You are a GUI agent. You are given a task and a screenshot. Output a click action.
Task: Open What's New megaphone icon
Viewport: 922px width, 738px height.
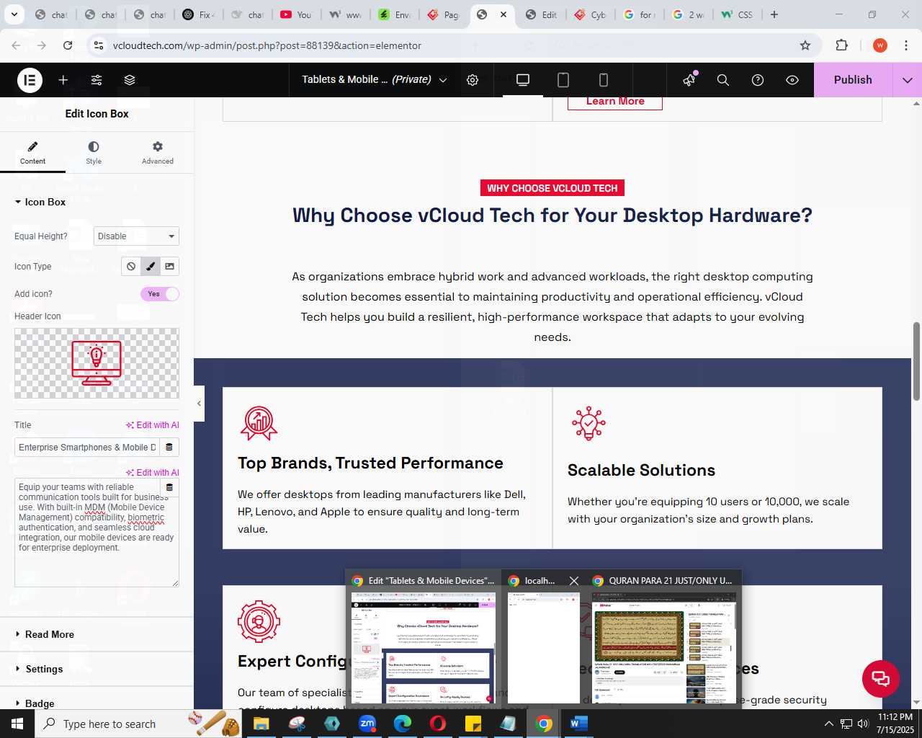(689, 80)
